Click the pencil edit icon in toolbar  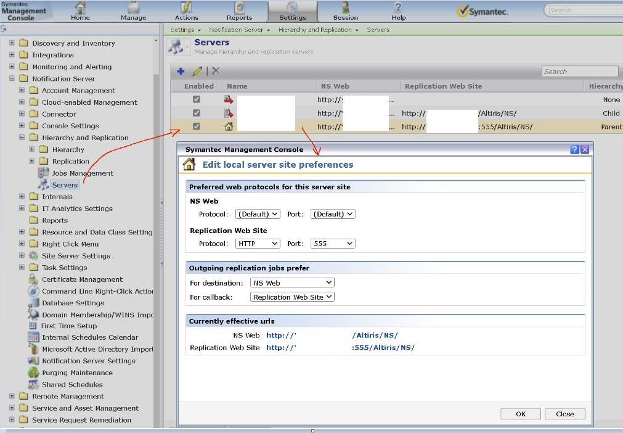click(x=197, y=72)
